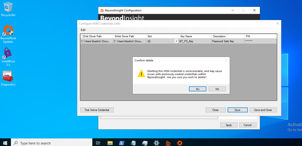This screenshot has height=146, width=302.
Task: Click the Slot column header
Action: pos(162,36)
